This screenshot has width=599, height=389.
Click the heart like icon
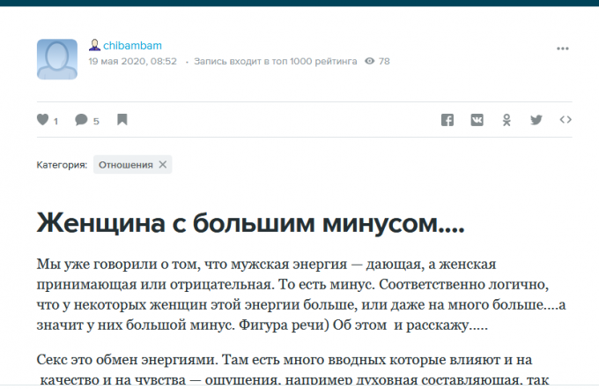point(42,120)
